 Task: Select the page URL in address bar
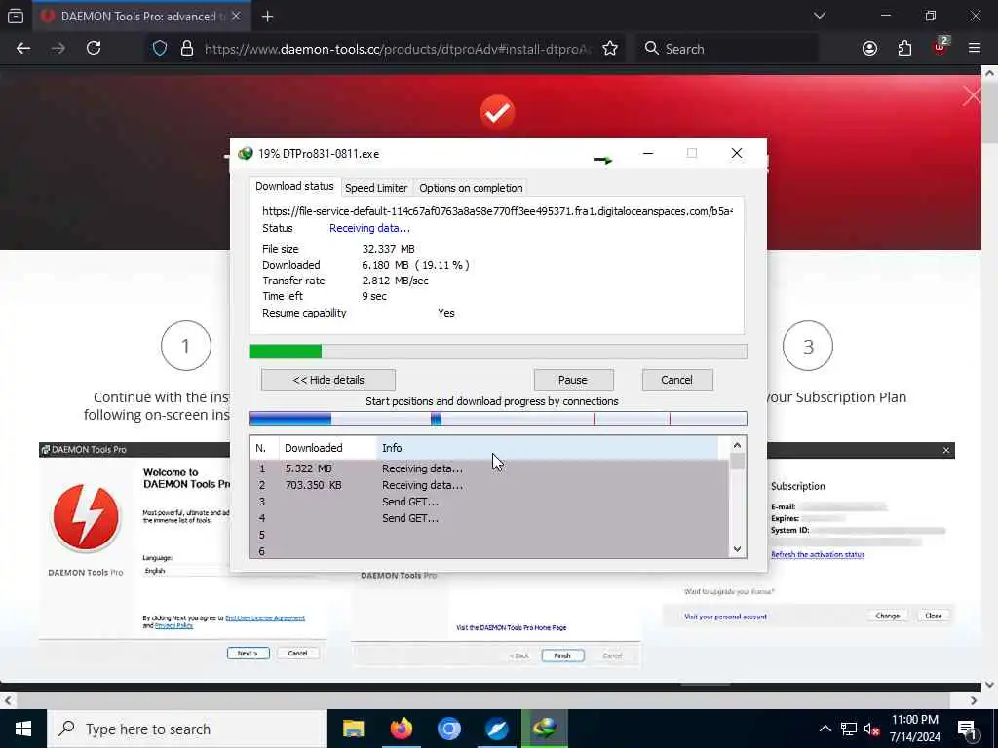click(x=398, y=49)
